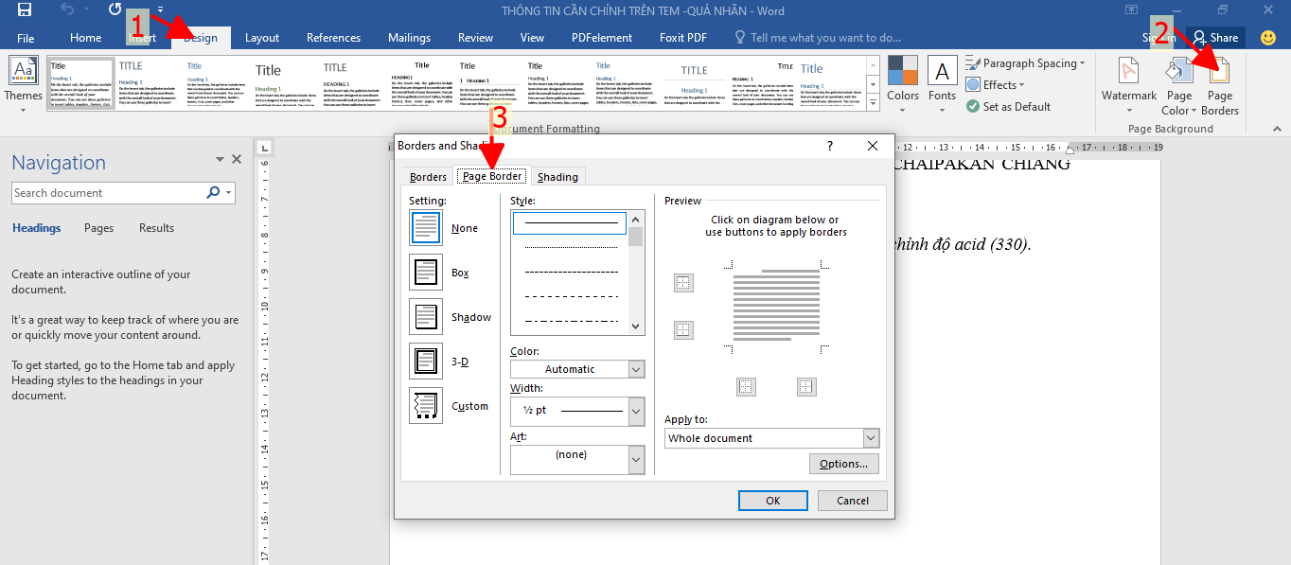The width and height of the screenshot is (1291, 565).
Task: Close the Navigation pane
Action: point(237,160)
